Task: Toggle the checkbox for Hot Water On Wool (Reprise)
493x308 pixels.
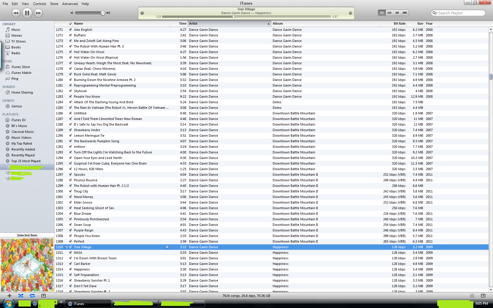Action: pyautogui.click(x=70, y=57)
